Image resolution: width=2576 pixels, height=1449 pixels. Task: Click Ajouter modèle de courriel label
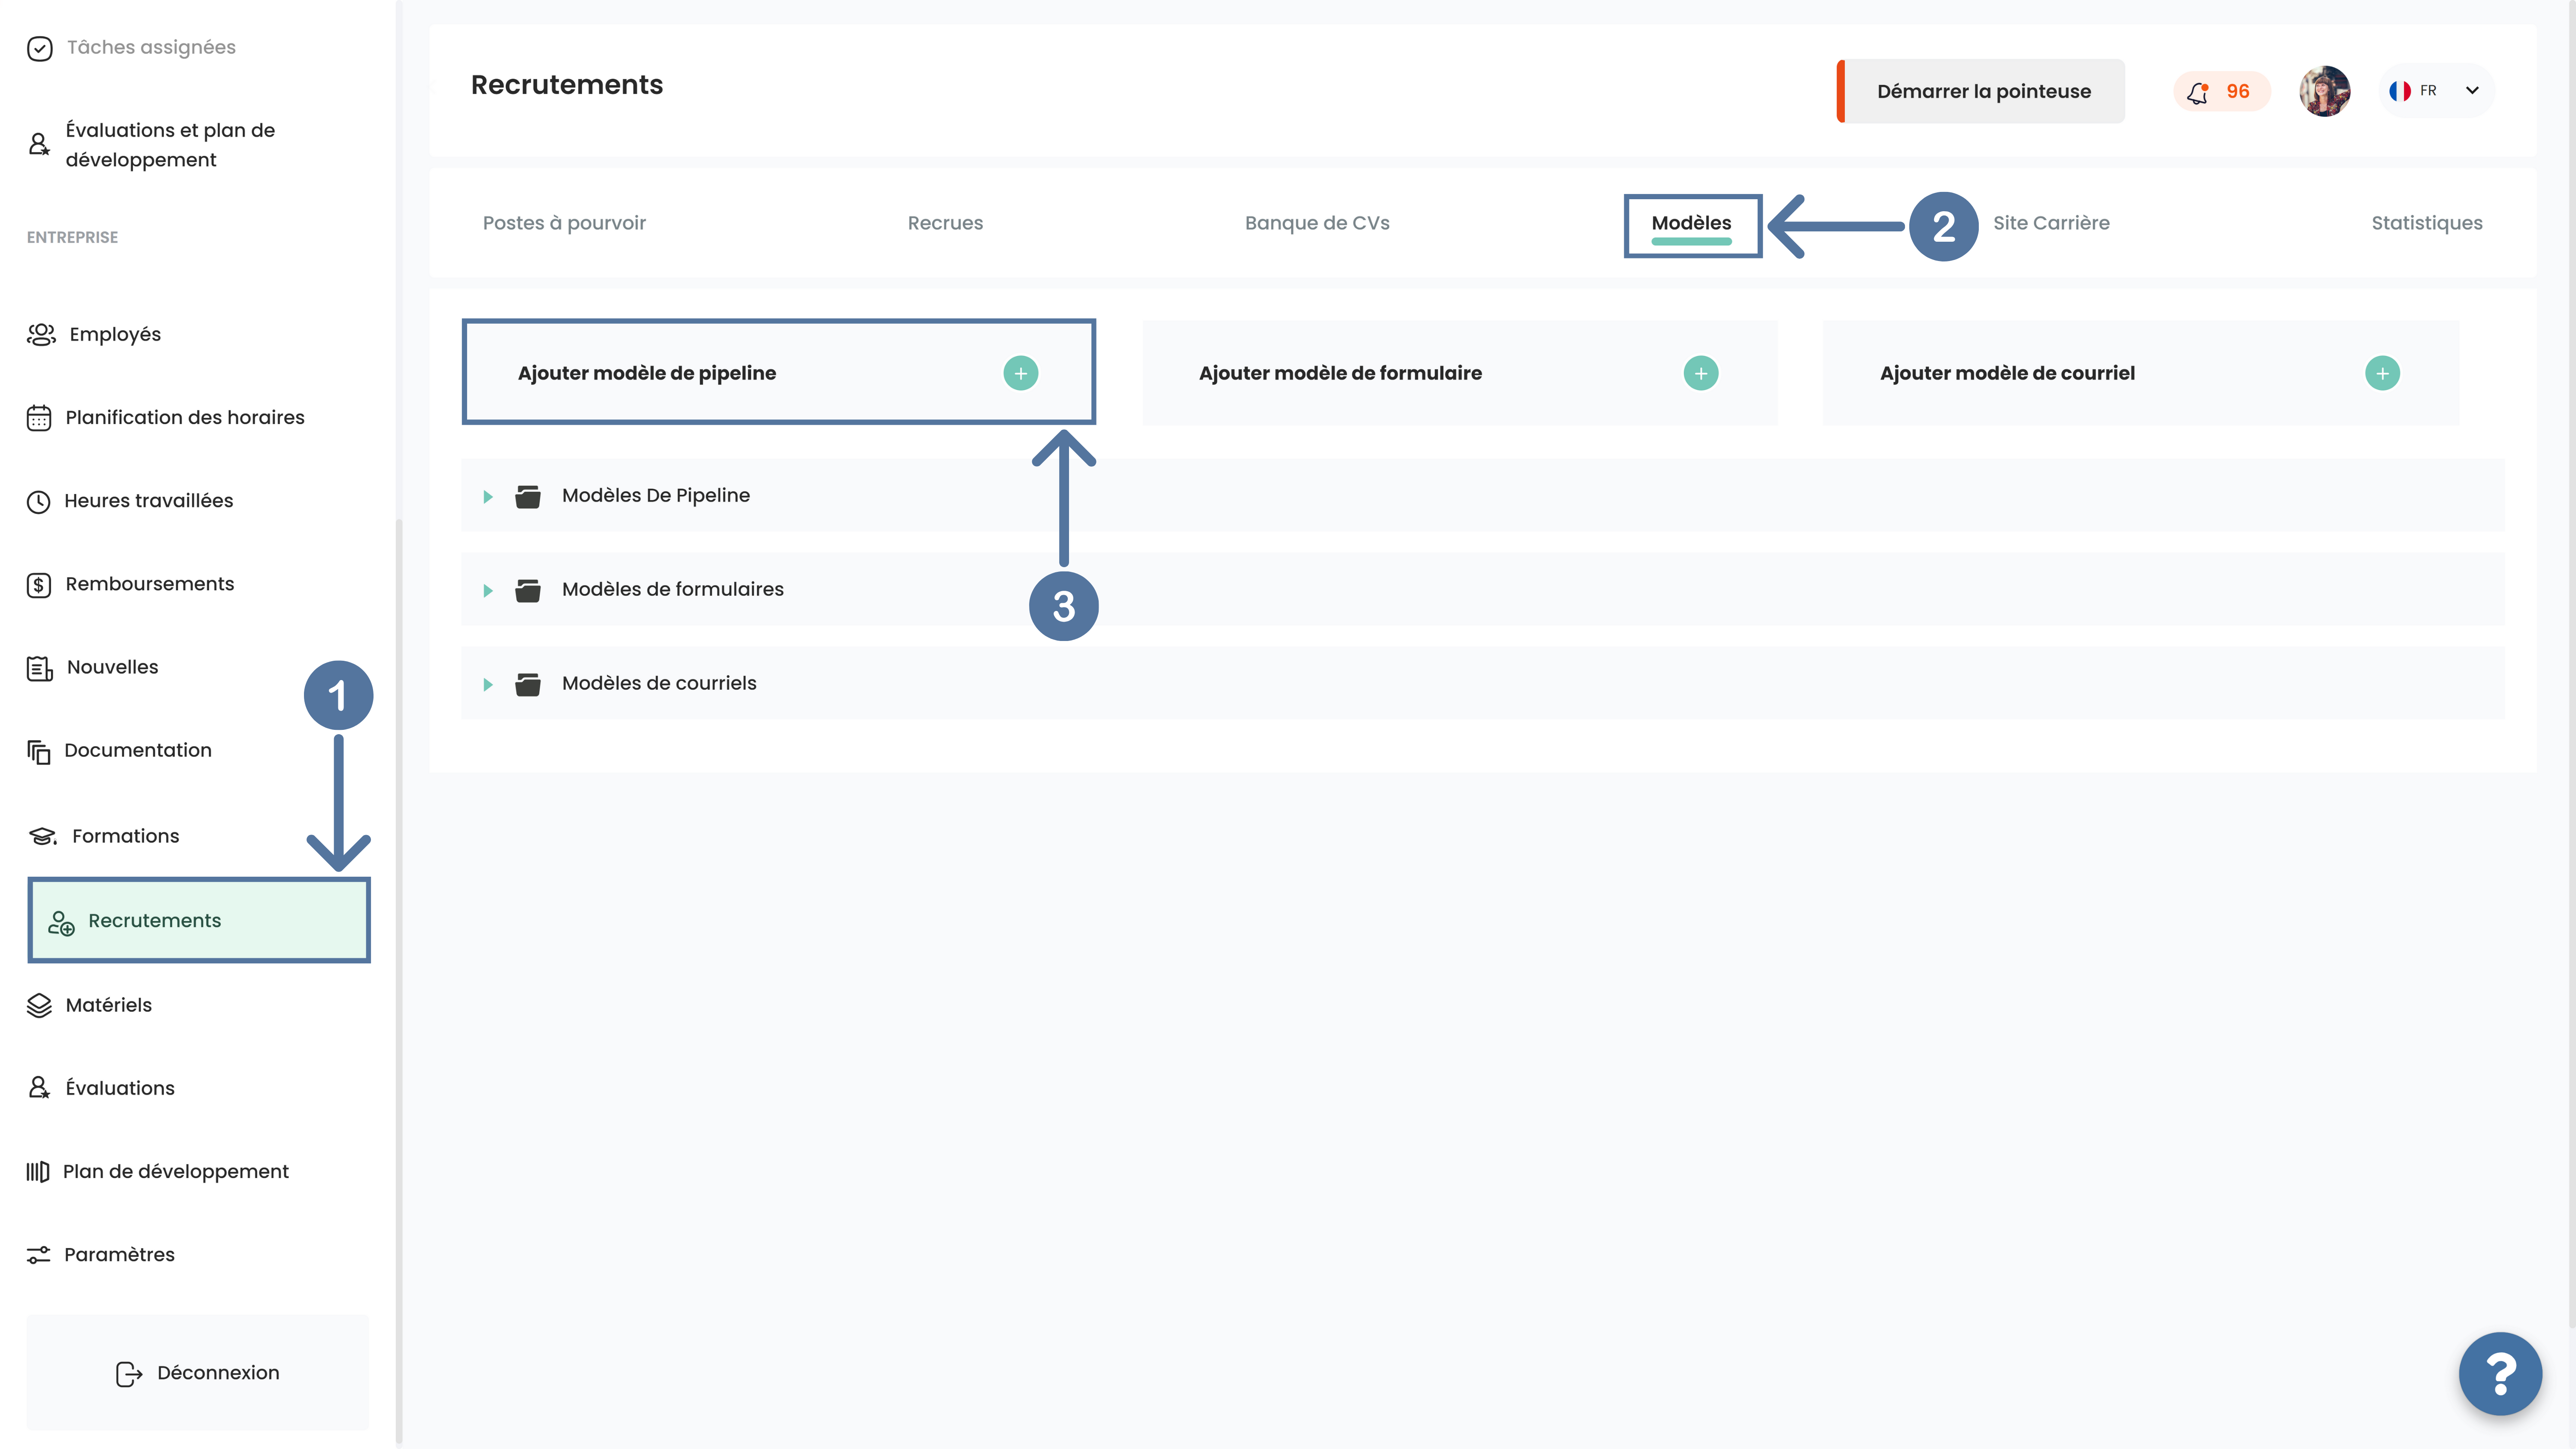tap(2007, 373)
